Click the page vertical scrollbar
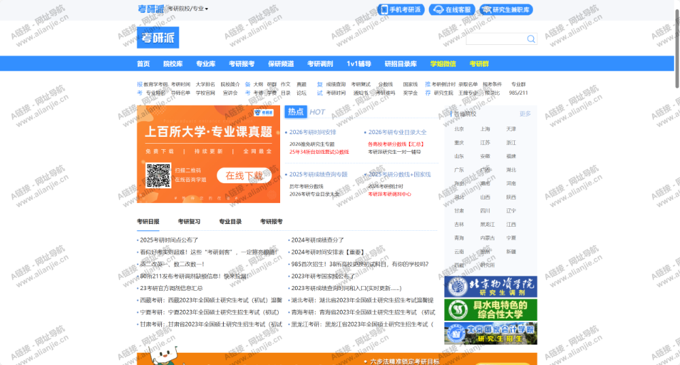The image size is (680, 365). pyautogui.click(x=677, y=48)
